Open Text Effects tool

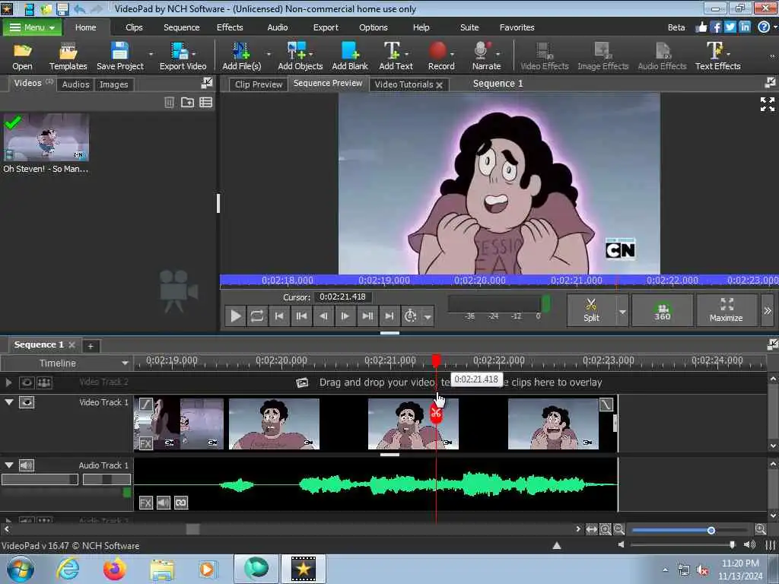click(x=717, y=56)
